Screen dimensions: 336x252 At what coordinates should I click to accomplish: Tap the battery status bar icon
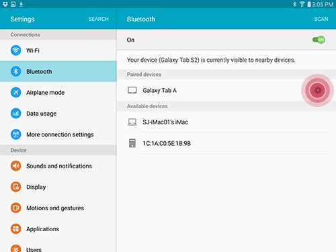tap(309, 4)
